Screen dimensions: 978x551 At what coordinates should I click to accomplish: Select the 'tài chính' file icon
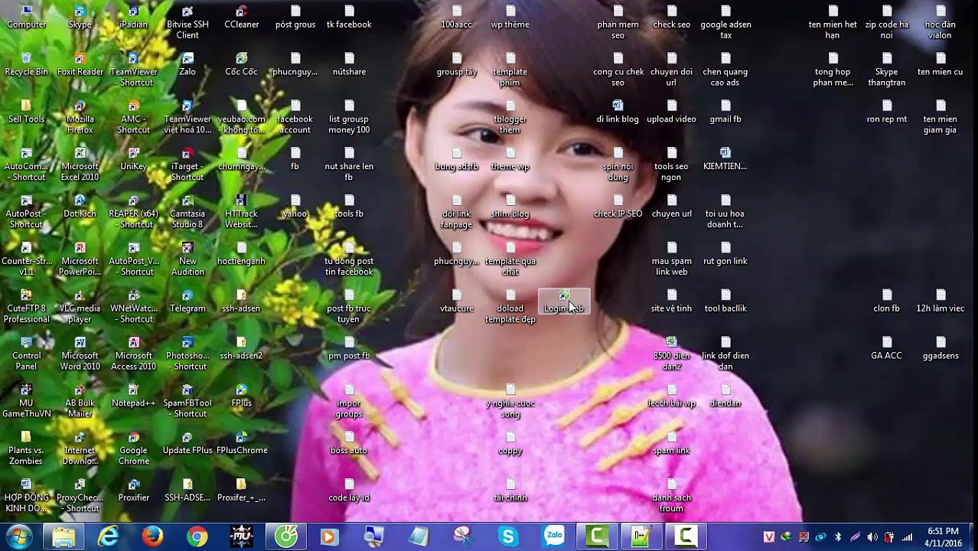coord(510,492)
